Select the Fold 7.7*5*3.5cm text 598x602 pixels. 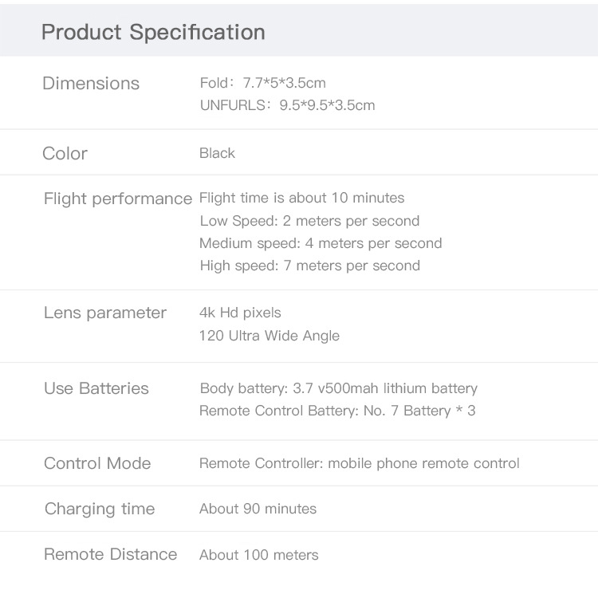[262, 83]
